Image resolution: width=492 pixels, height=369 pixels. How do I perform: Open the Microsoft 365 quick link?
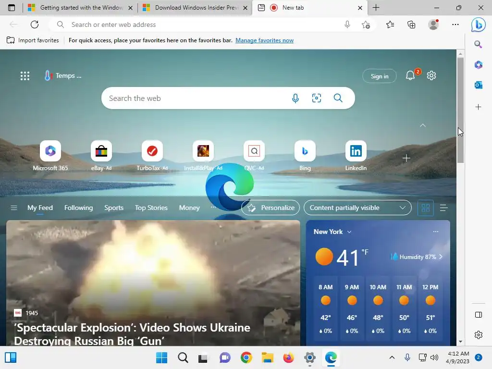tap(50, 156)
